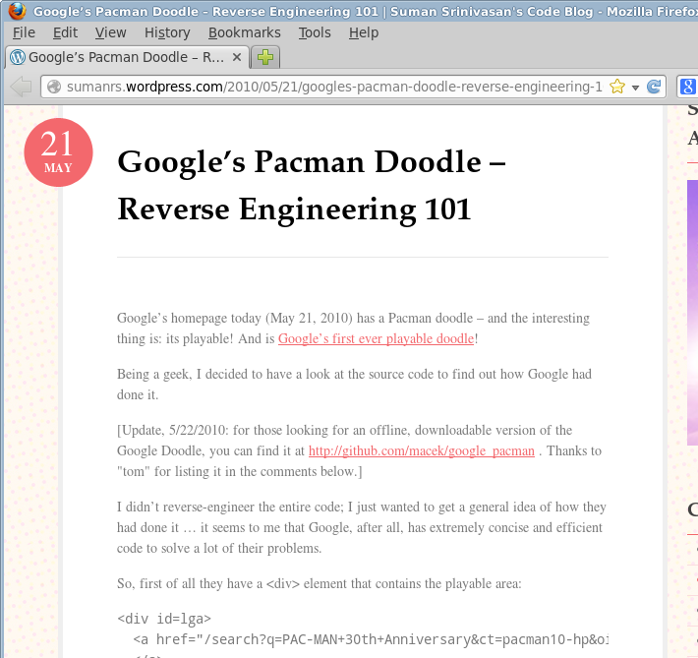Open Google's first ever playable doodle link
The height and width of the screenshot is (658, 698).
376,338
